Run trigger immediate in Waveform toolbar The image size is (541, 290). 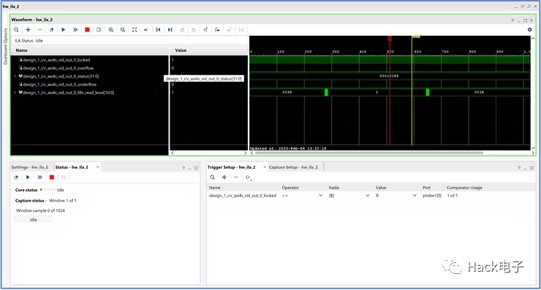click(x=75, y=30)
